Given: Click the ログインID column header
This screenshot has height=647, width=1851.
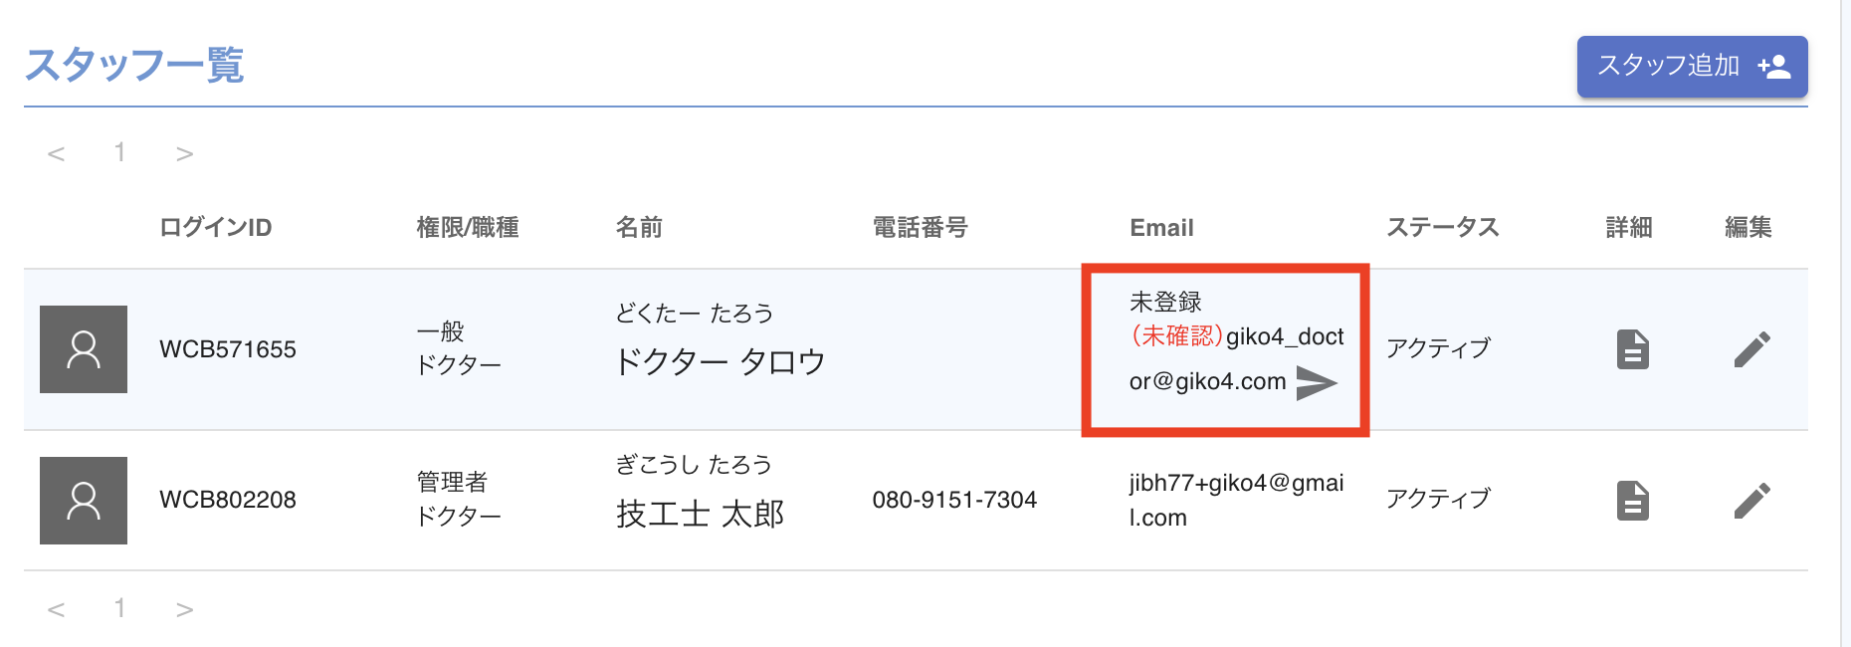Looking at the screenshot, I should (x=215, y=228).
